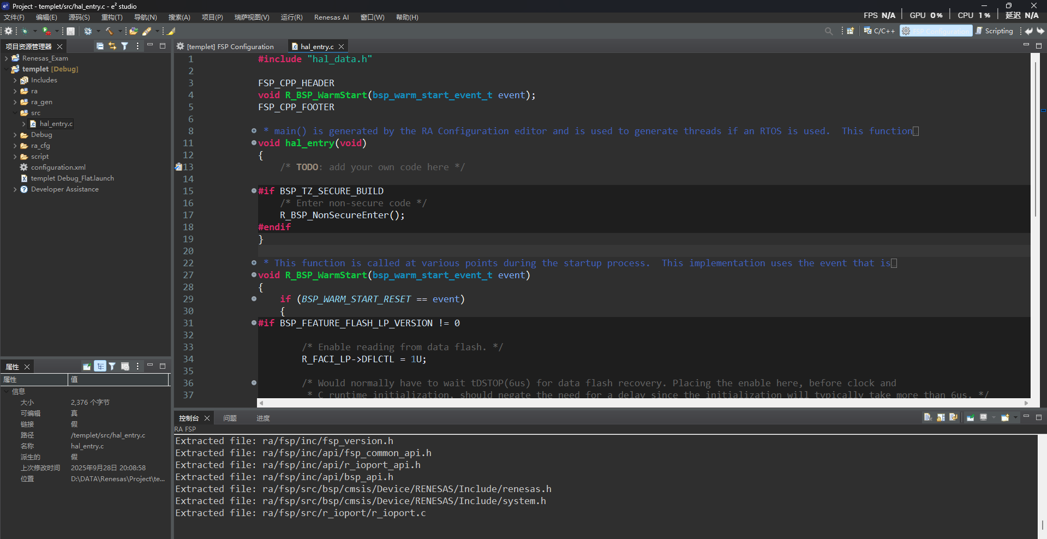Viewport: 1047px width, 539px height.
Task: Click the Open Perspective icon
Action: [850, 31]
